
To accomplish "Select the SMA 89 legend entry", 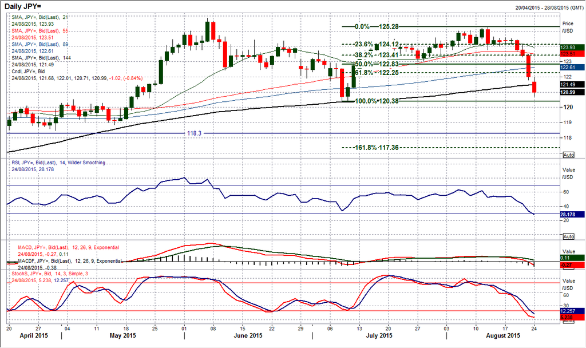I will 39,44.
